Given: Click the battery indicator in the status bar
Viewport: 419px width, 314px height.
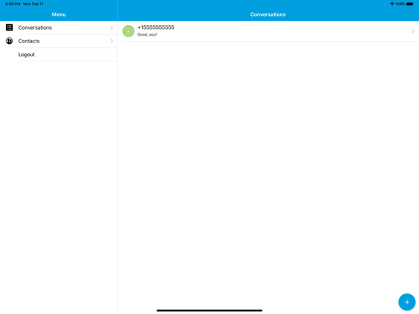Looking at the screenshot, I should coord(410,4).
